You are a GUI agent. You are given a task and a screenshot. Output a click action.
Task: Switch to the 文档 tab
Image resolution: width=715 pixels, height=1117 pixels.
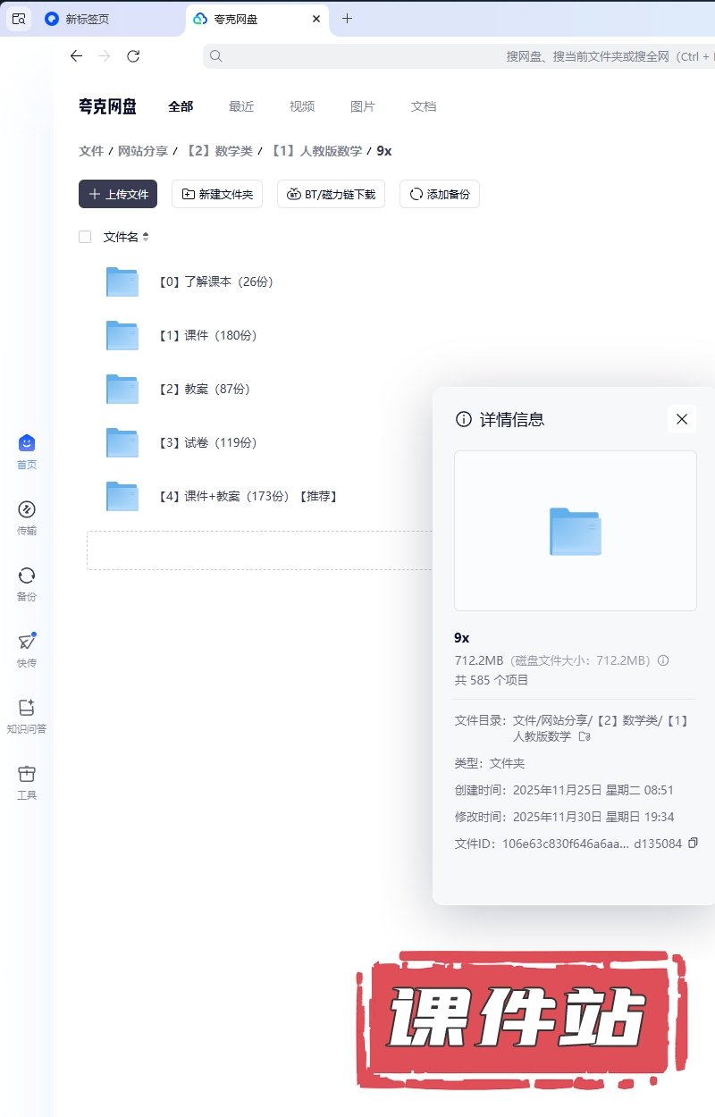[424, 106]
